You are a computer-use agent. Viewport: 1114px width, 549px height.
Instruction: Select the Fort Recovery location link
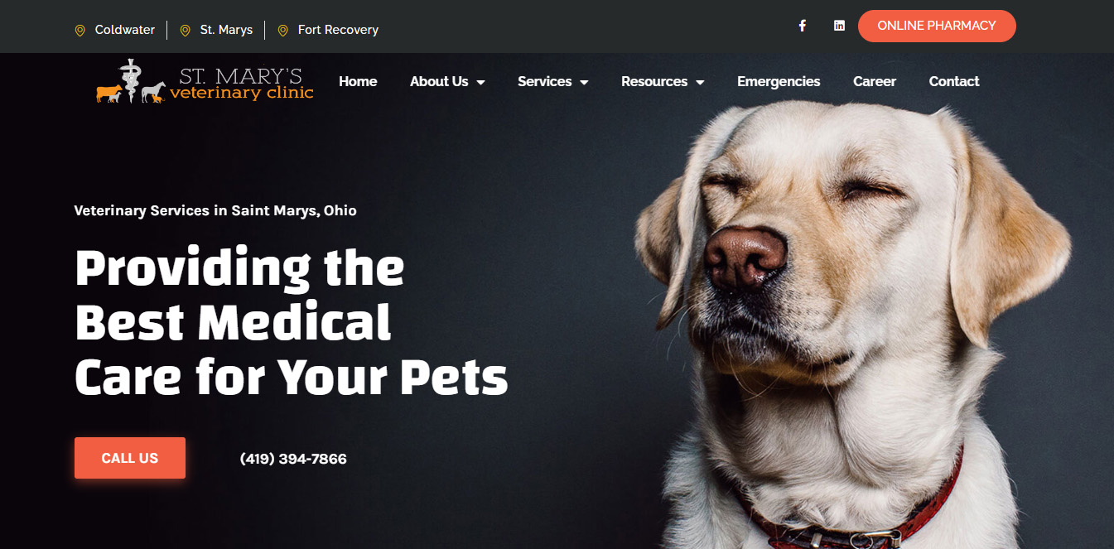point(338,30)
